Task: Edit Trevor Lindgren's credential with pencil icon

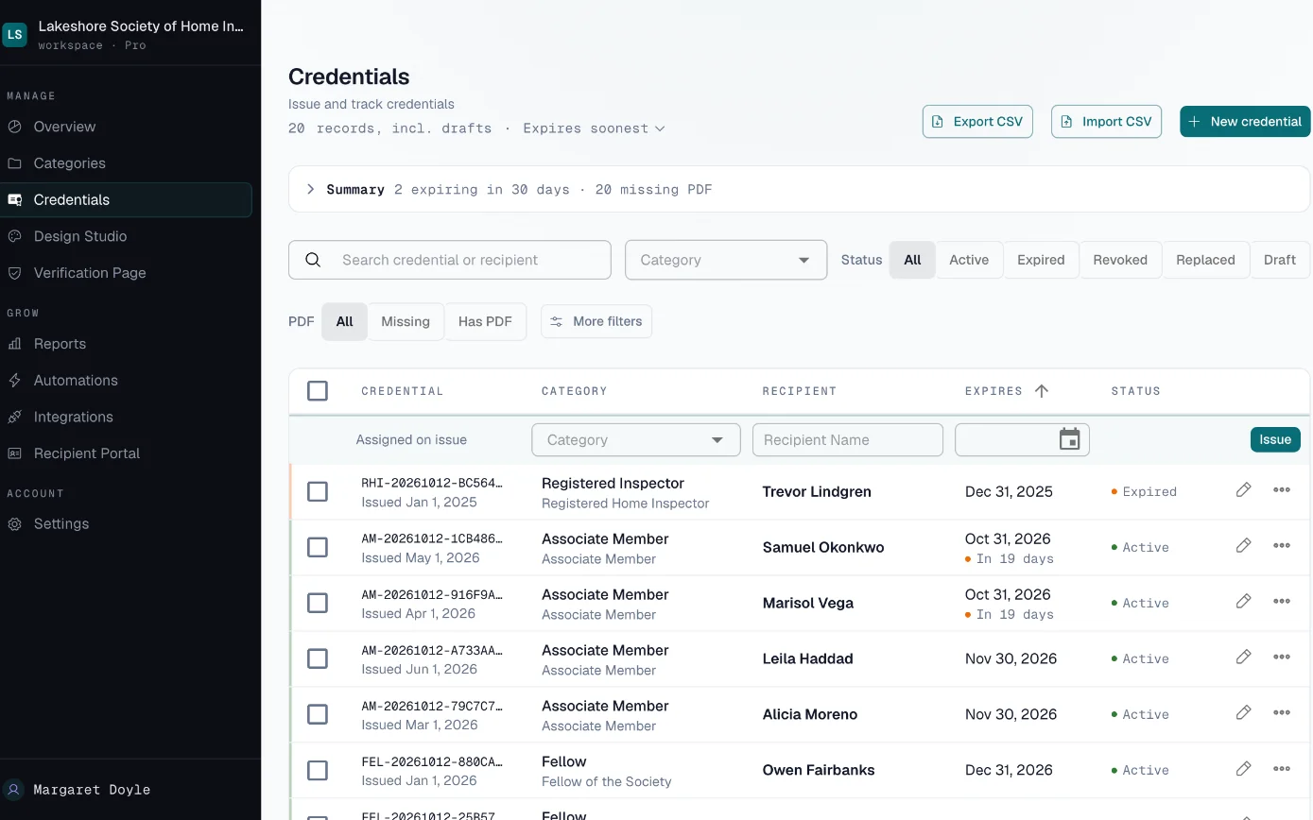Action: (x=1243, y=489)
